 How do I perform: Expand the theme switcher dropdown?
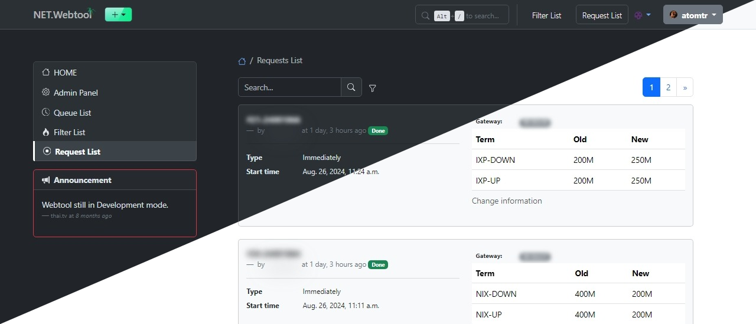[643, 15]
